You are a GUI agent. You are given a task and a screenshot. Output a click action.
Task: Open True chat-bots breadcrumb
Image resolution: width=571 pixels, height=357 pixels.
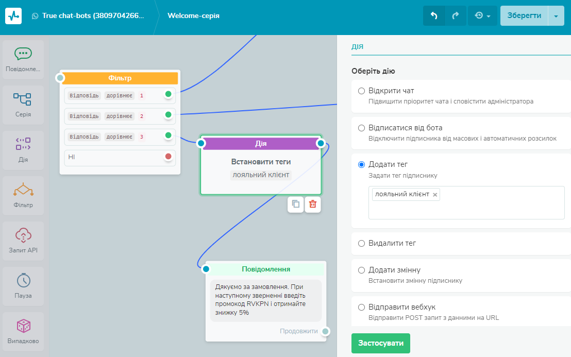93,15
